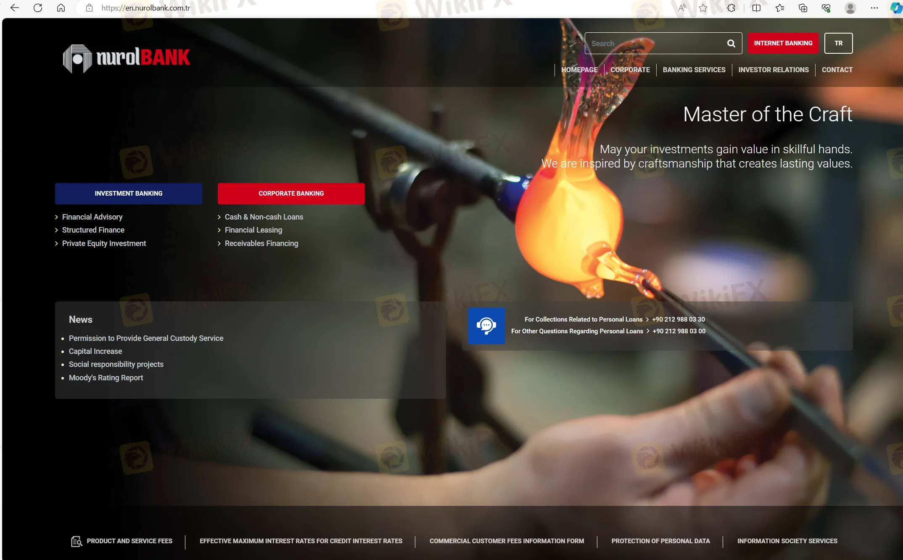Click Product and Service Fees link

tap(129, 541)
